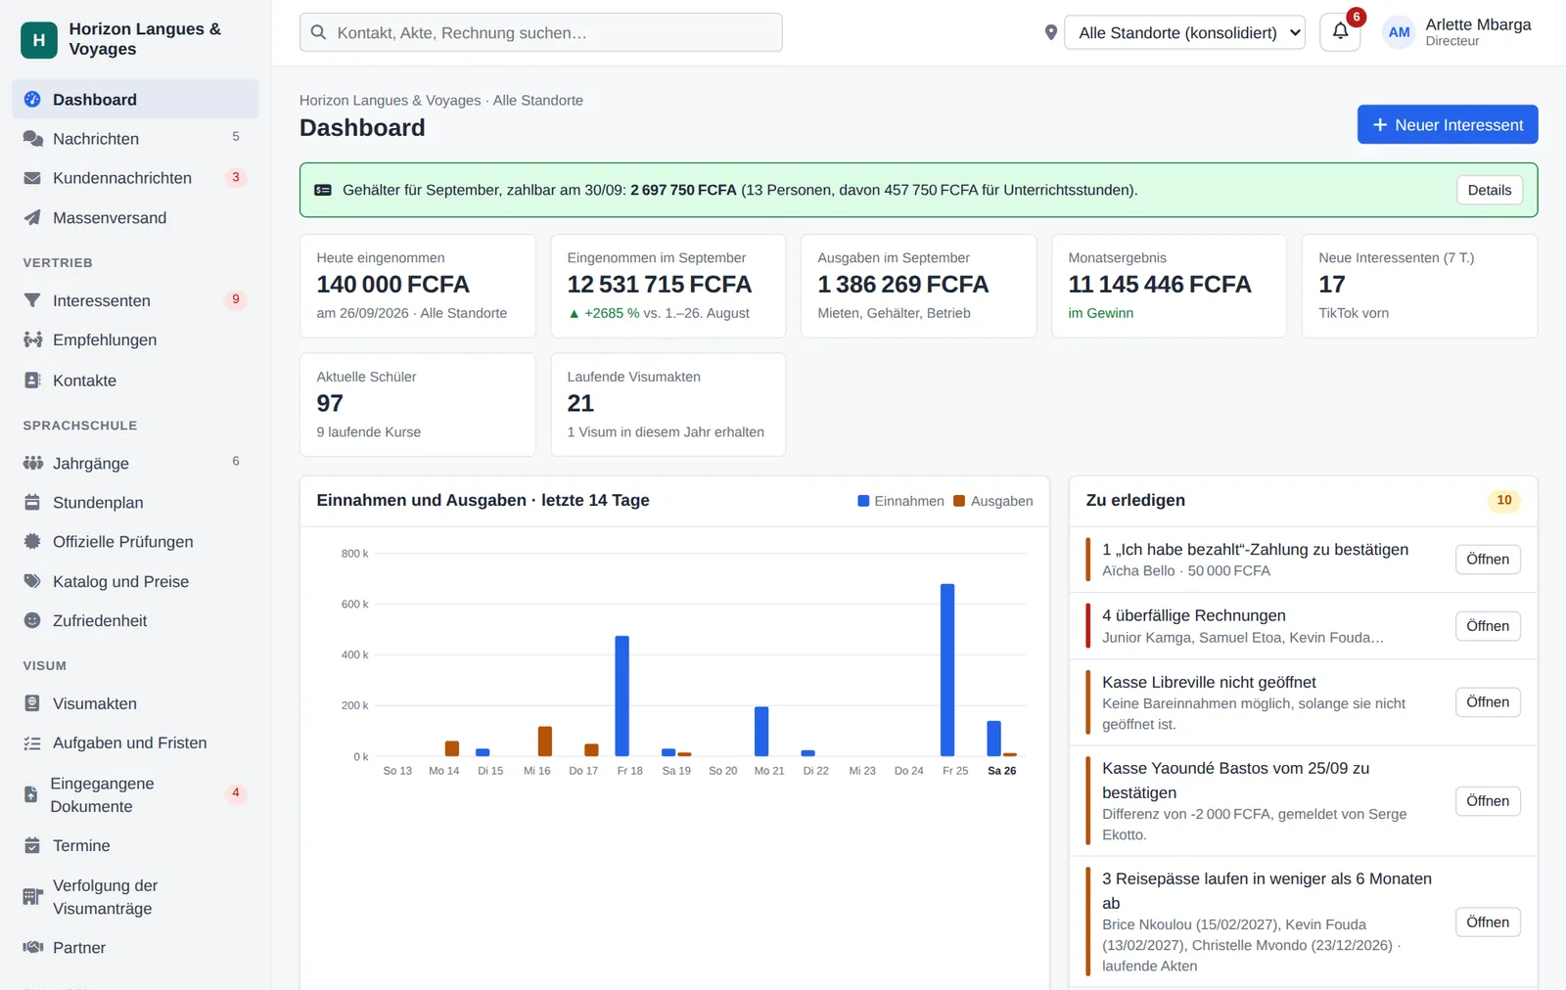Click the Monatsergebnis 11 145 446 FCFA card

pyautogui.click(x=1169, y=286)
